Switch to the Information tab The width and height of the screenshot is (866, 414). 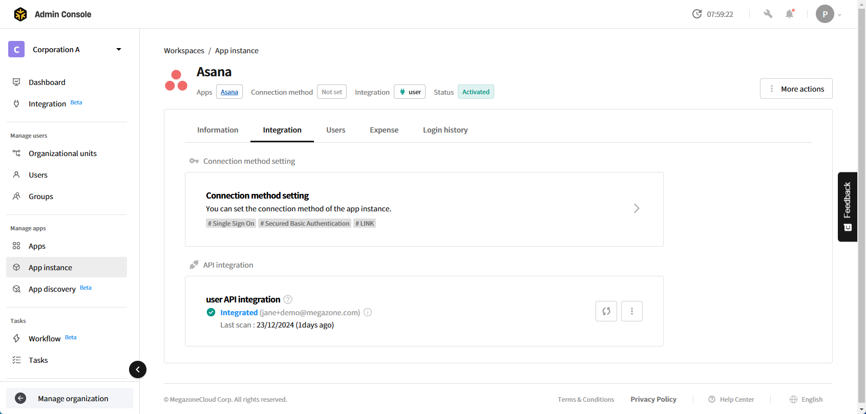tap(218, 130)
